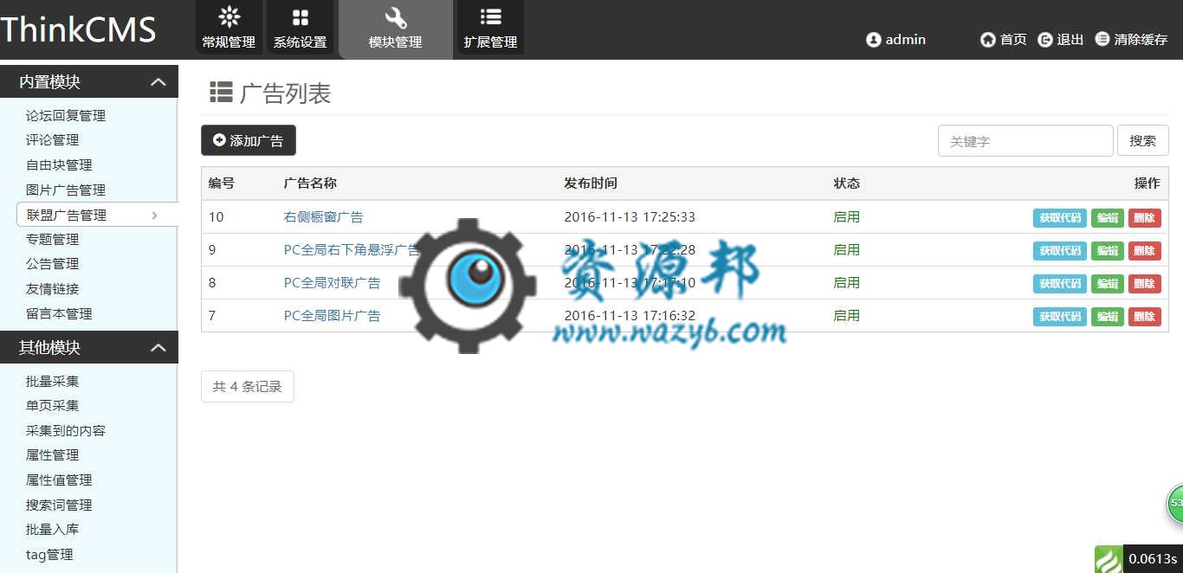This screenshot has height=573, width=1183.
Task: Go to 首页 home link
Action: (1004, 40)
